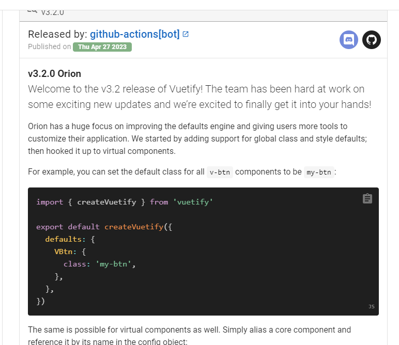Click the inline v-btn code tag
The image size is (399, 345).
pos(220,172)
